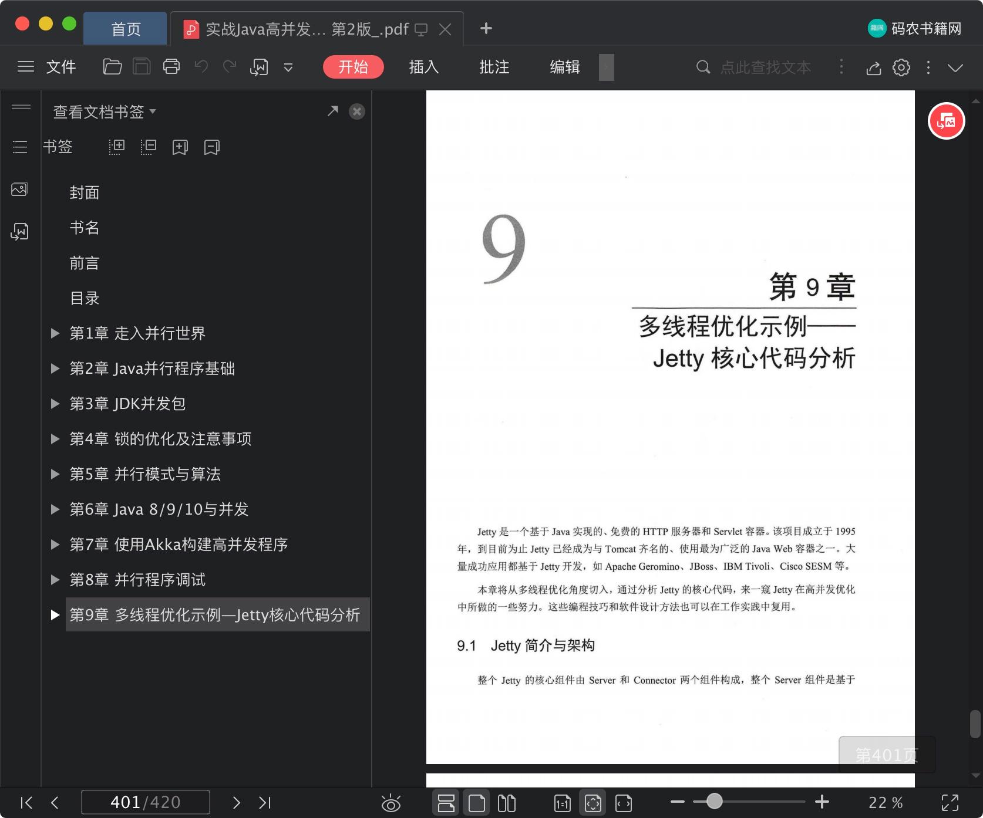Go to next page arrow
983x818 pixels.
(x=236, y=802)
